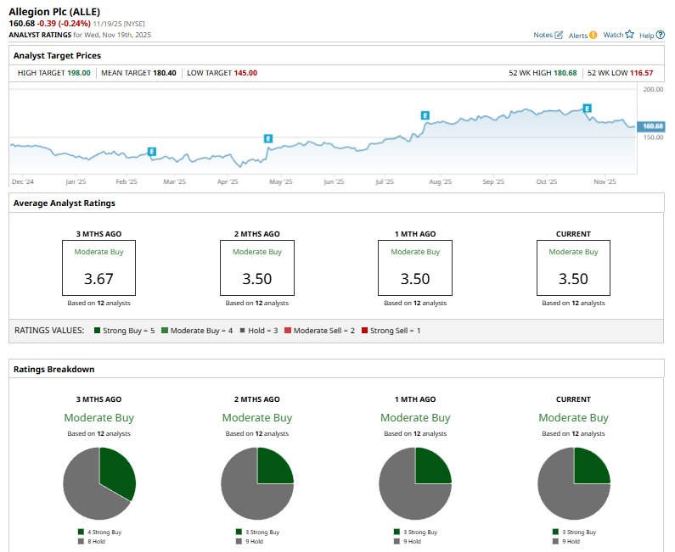The image size is (675, 552).
Task: Click the 3.67 rating box for 3 months ago
Action: tap(98, 267)
